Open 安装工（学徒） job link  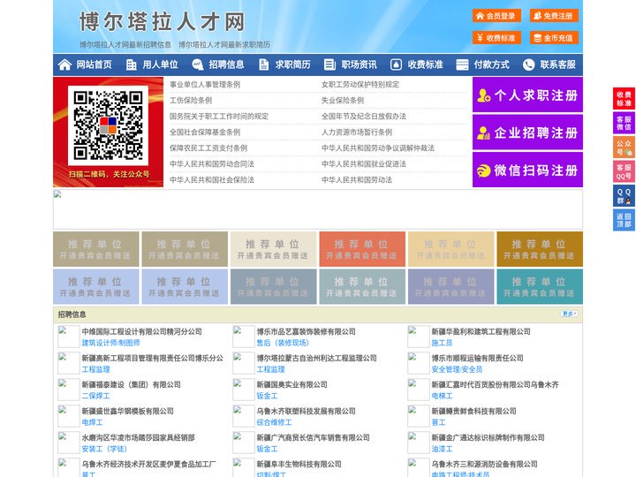104,449
